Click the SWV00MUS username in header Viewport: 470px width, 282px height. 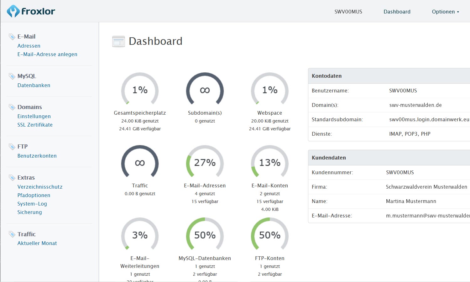(348, 12)
